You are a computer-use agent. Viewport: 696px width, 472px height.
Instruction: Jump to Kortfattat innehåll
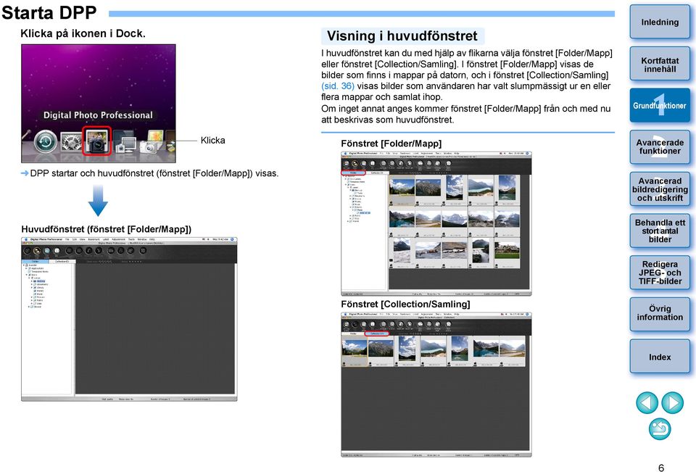pos(660,65)
